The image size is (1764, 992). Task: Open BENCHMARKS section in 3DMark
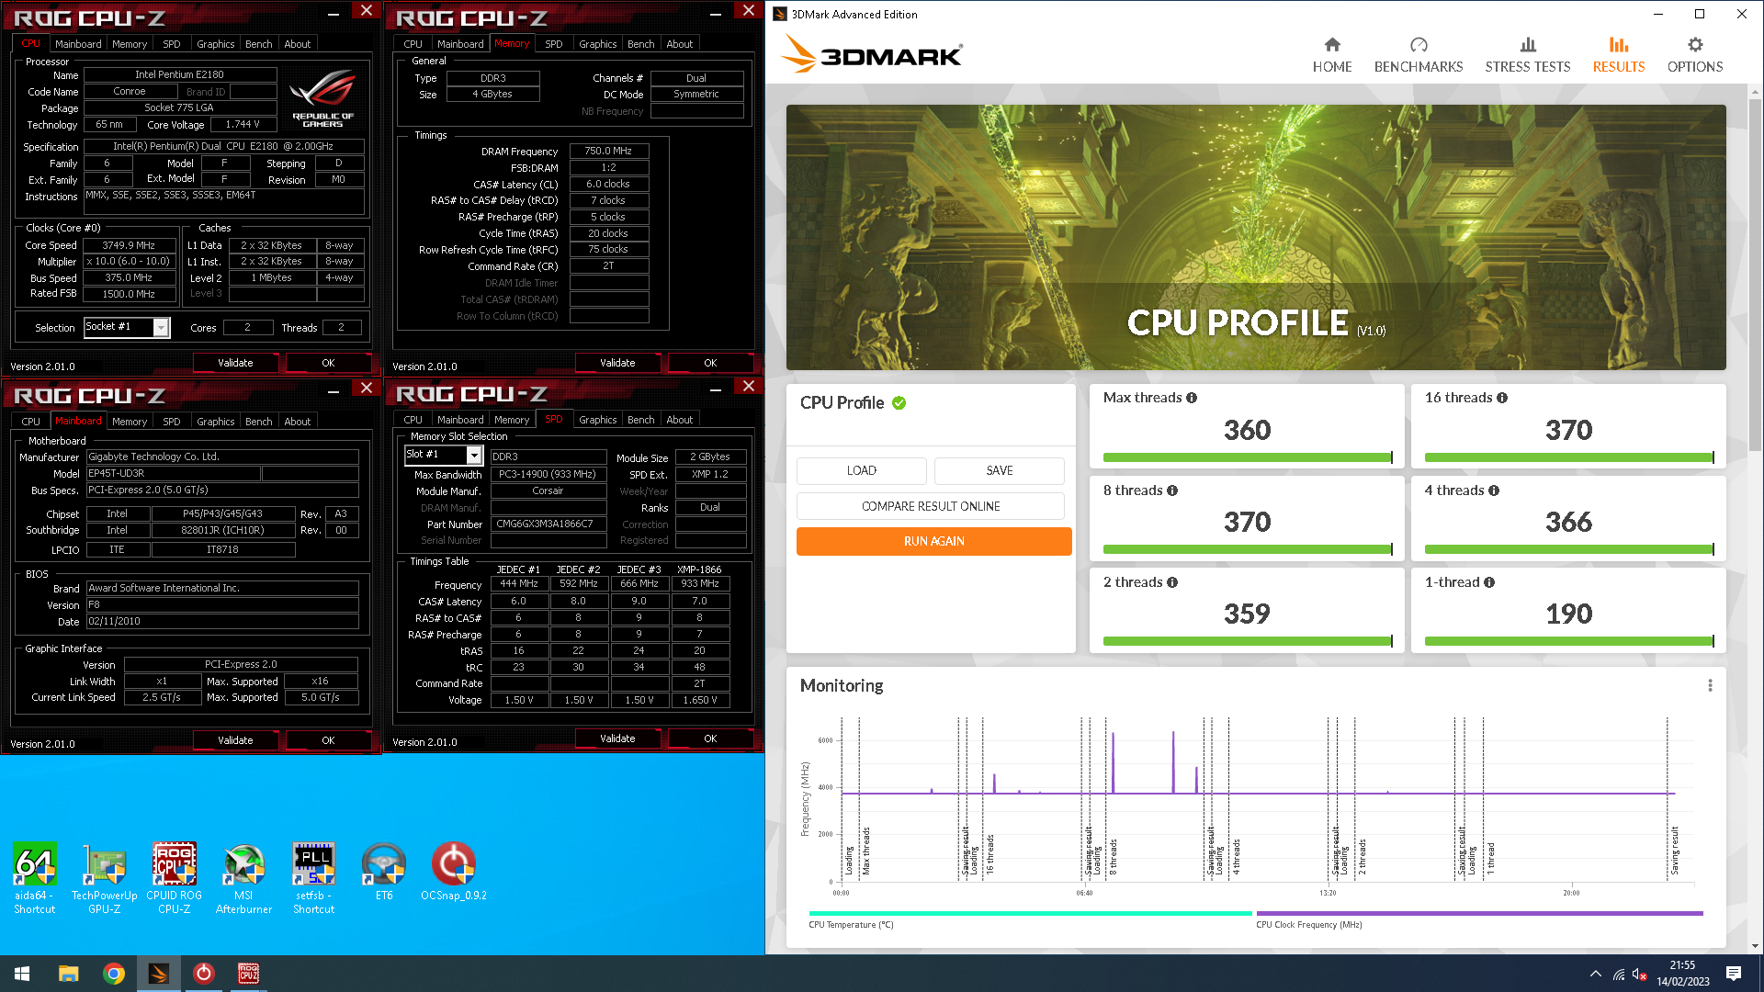(1418, 55)
